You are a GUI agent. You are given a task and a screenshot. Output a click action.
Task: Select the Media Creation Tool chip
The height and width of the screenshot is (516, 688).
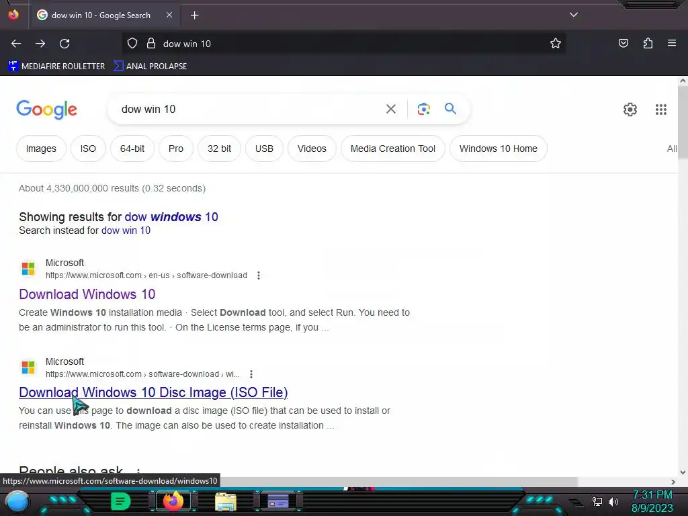(x=392, y=148)
